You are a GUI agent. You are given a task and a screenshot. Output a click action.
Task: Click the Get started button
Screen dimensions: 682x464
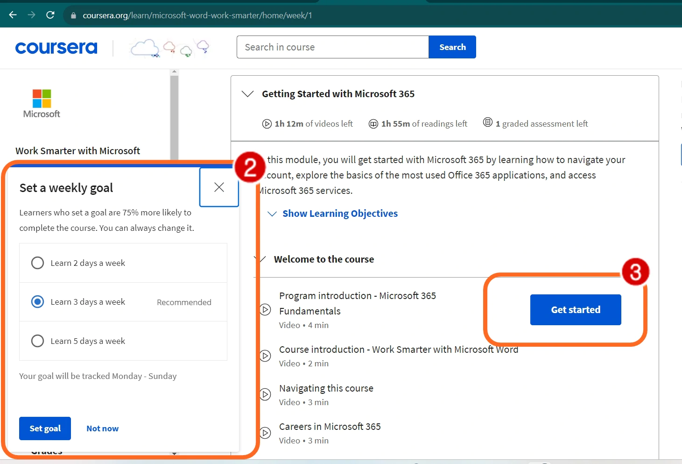(x=576, y=310)
